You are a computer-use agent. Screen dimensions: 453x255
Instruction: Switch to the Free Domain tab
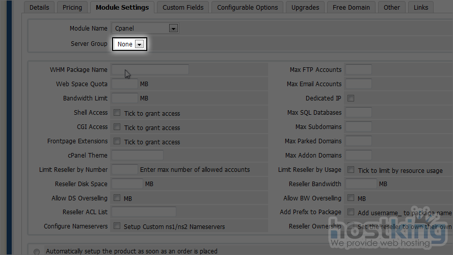(x=352, y=7)
